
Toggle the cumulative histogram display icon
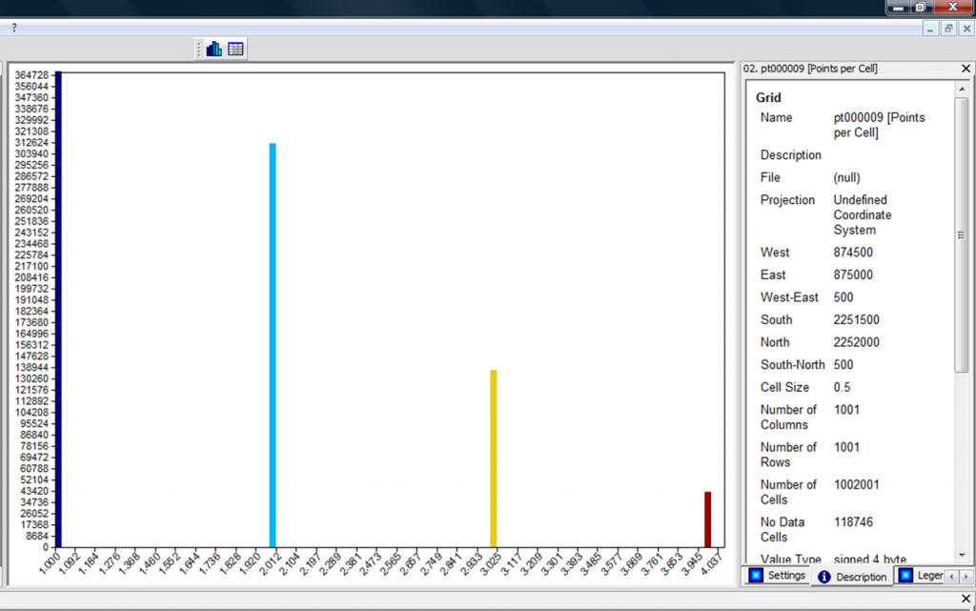[x=213, y=48]
